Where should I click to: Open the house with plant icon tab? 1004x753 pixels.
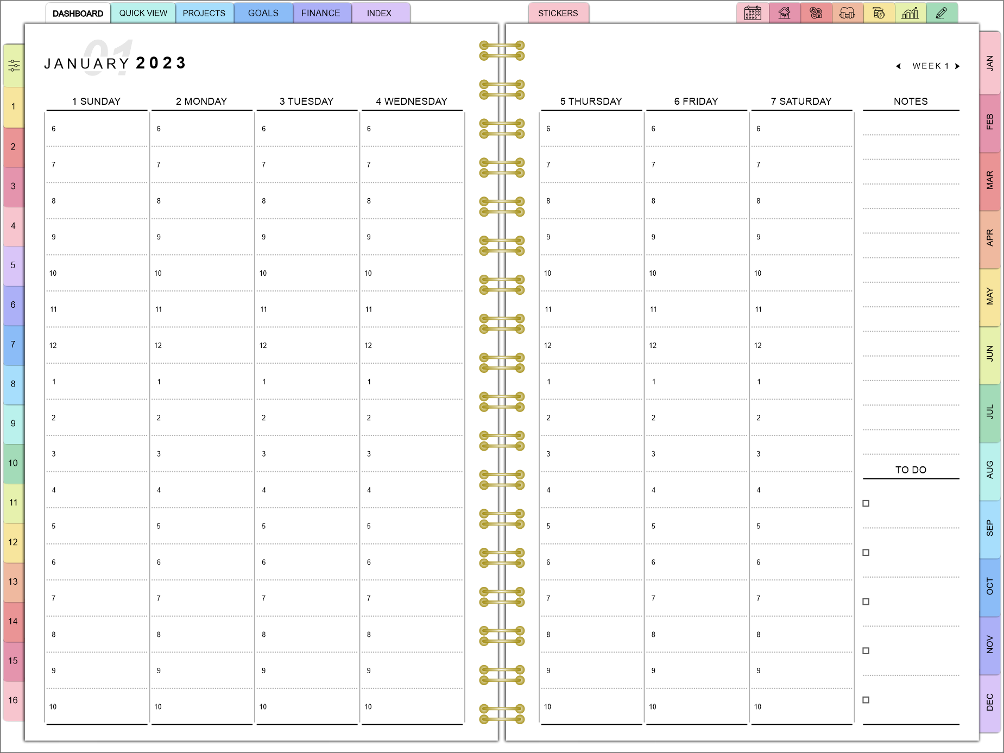click(784, 13)
